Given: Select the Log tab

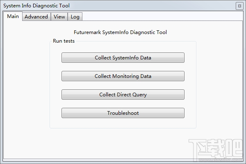Looking at the screenshot, I should [75, 17].
